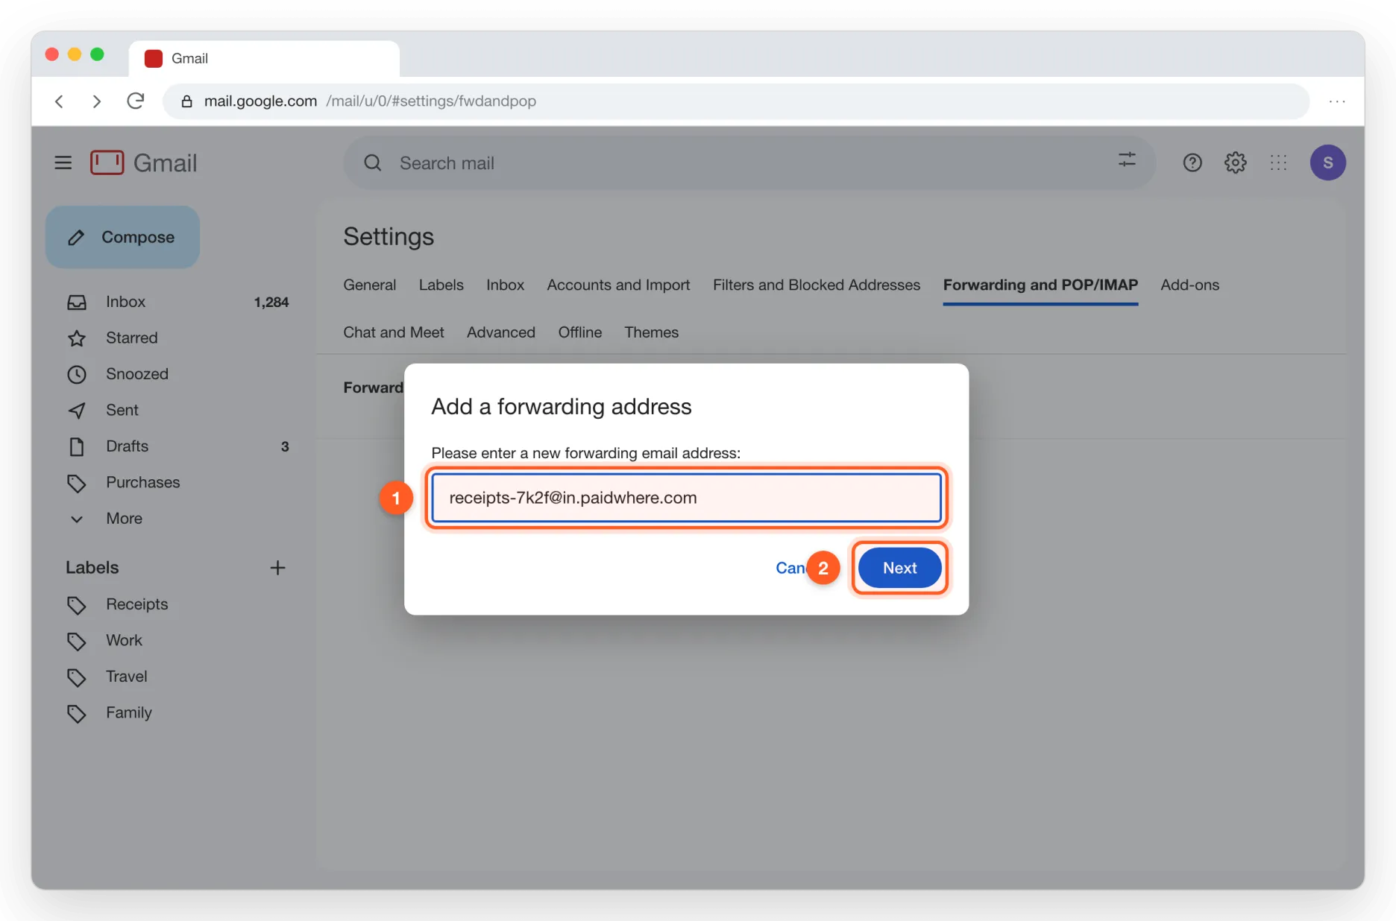This screenshot has height=921, width=1396.
Task: Open the Accounts and Import tab
Action: (618, 285)
